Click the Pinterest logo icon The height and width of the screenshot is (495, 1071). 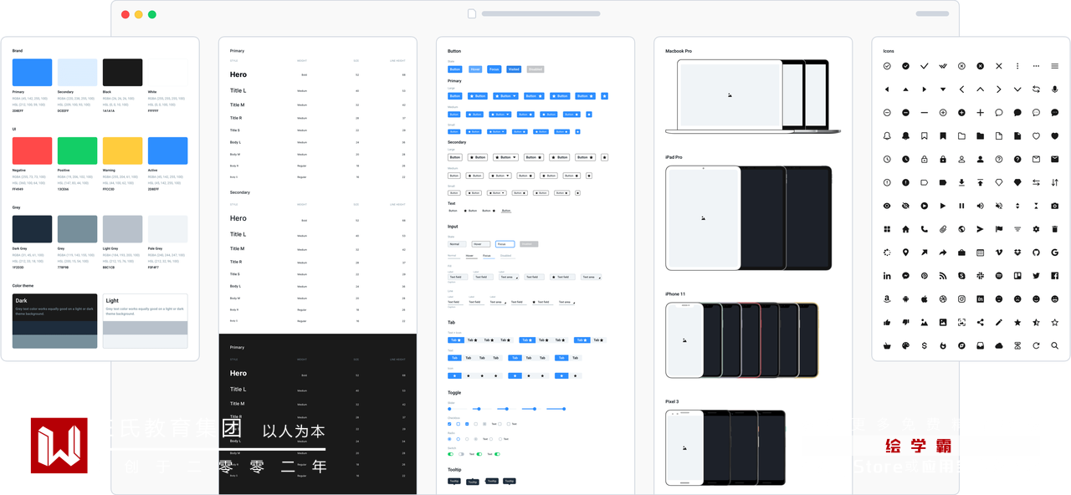[925, 275]
